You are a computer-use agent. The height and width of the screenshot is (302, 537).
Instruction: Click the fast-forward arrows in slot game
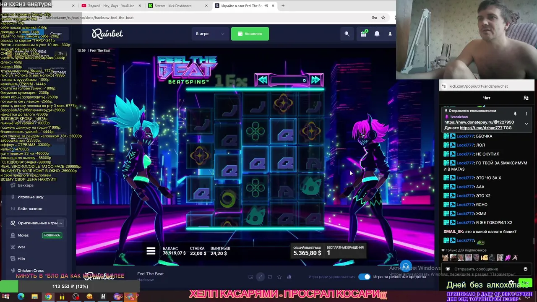coord(316,80)
